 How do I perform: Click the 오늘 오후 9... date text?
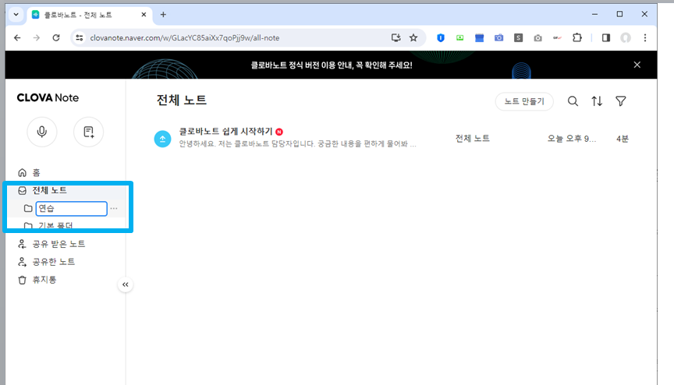tap(571, 139)
